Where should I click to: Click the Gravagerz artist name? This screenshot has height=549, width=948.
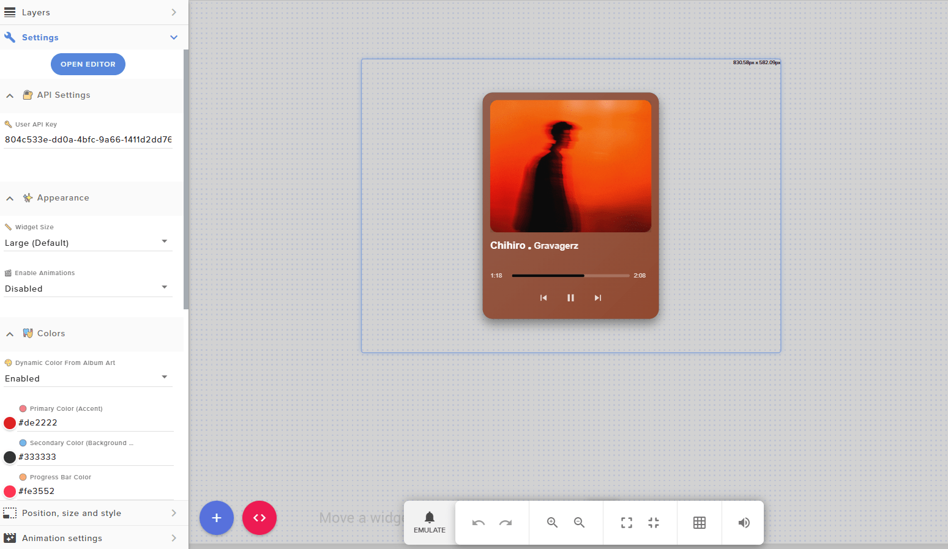tap(556, 246)
